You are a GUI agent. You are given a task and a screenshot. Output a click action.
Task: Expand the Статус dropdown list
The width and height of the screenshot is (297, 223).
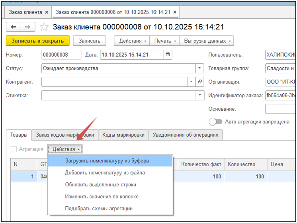199,68
